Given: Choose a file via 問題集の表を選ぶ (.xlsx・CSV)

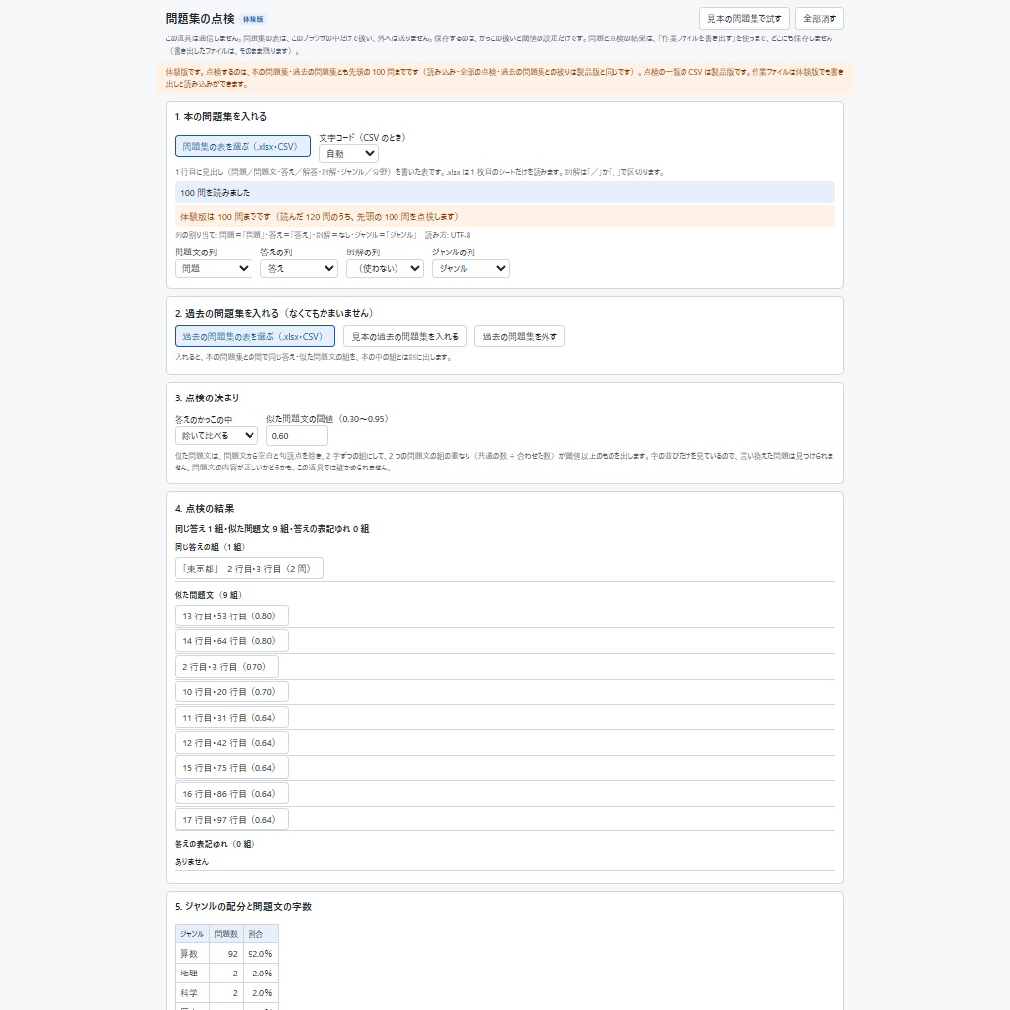Looking at the screenshot, I should (x=243, y=146).
